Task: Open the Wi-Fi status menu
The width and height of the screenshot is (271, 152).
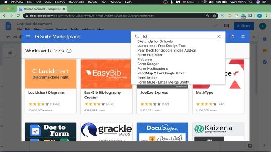Action: click(x=205, y=2)
